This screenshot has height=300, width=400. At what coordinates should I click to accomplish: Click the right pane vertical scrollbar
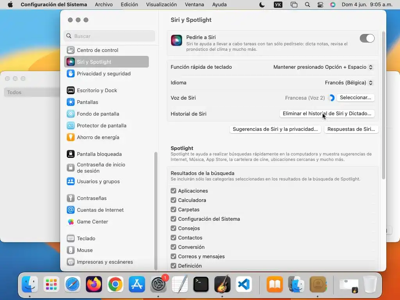[x=384, y=105]
